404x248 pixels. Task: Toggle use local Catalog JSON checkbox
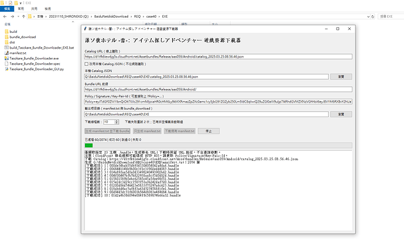87,64
